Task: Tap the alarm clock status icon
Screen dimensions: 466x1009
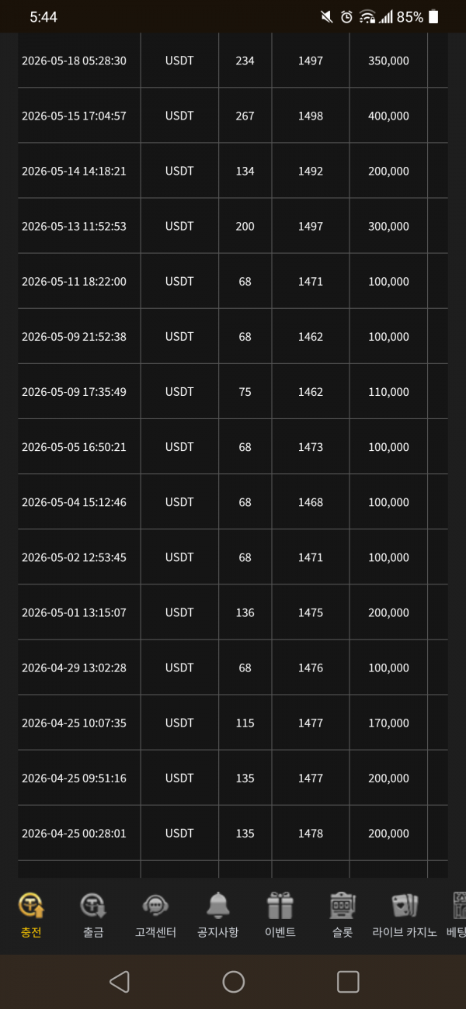Action: [346, 16]
